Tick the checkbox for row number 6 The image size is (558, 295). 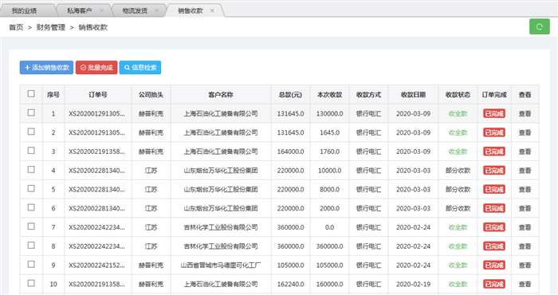tap(31, 207)
